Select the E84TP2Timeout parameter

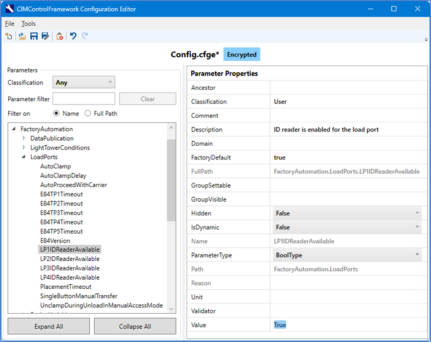click(x=61, y=204)
